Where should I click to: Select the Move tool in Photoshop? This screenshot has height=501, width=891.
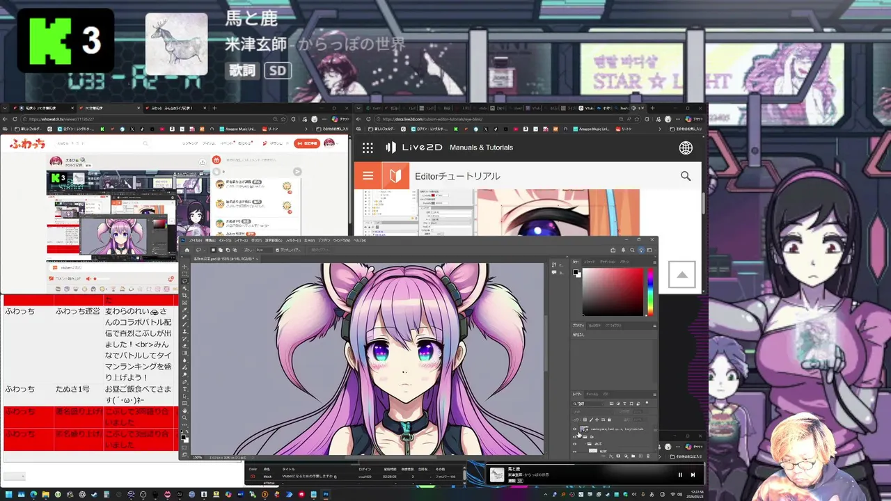pos(184,267)
